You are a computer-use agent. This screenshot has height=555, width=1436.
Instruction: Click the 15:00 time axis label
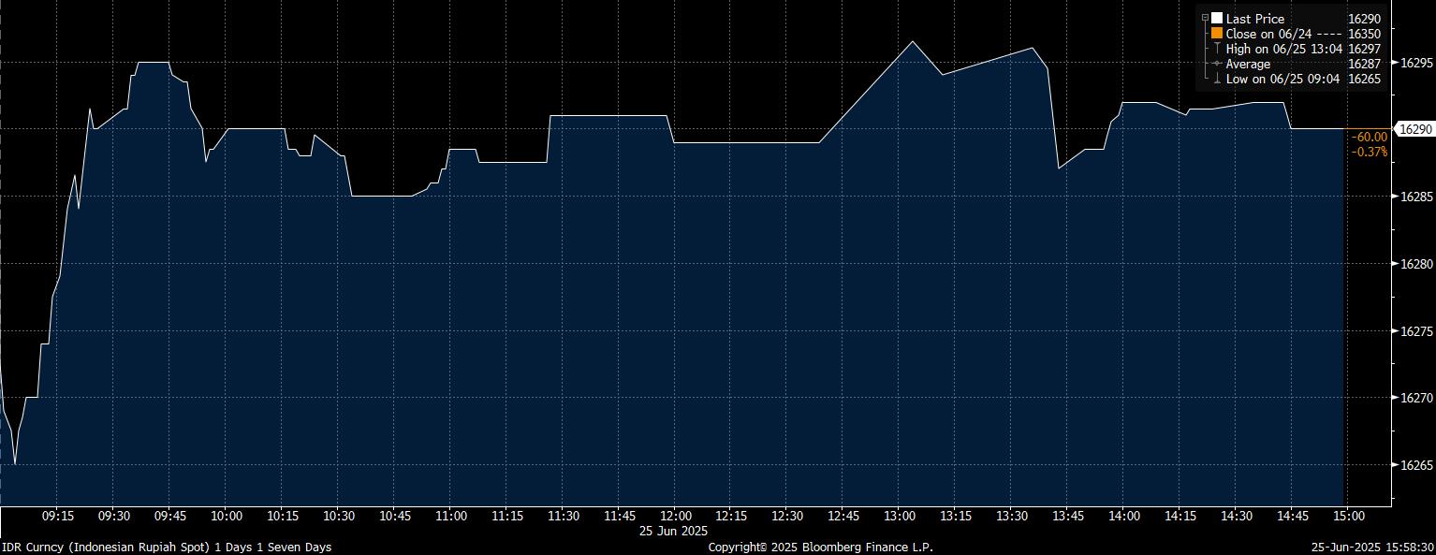(x=1348, y=516)
